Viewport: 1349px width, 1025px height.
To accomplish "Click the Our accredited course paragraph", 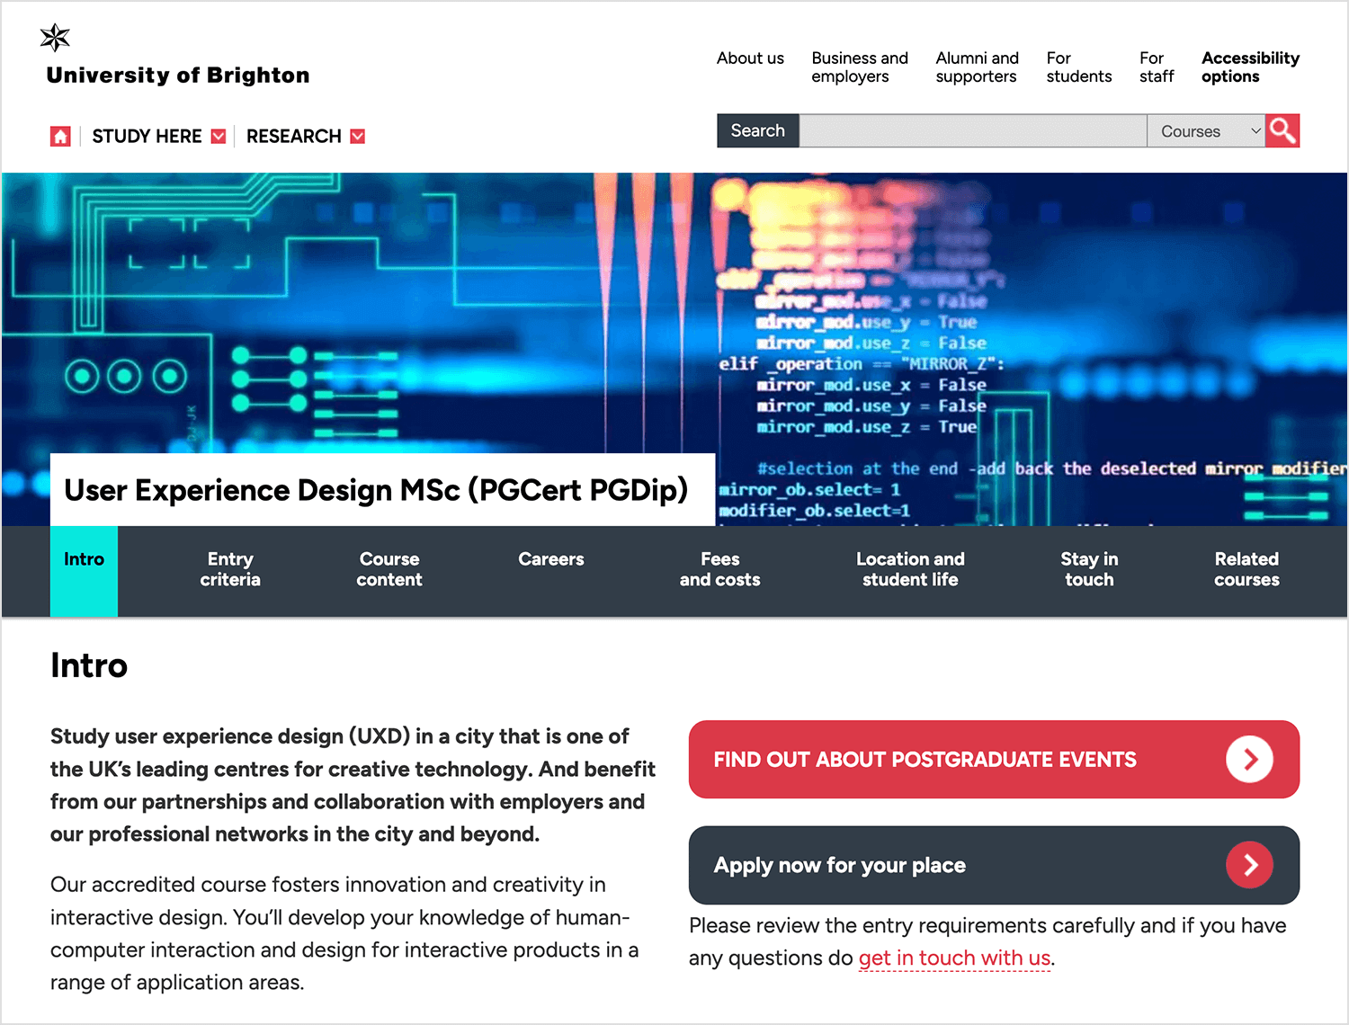I will [x=344, y=933].
